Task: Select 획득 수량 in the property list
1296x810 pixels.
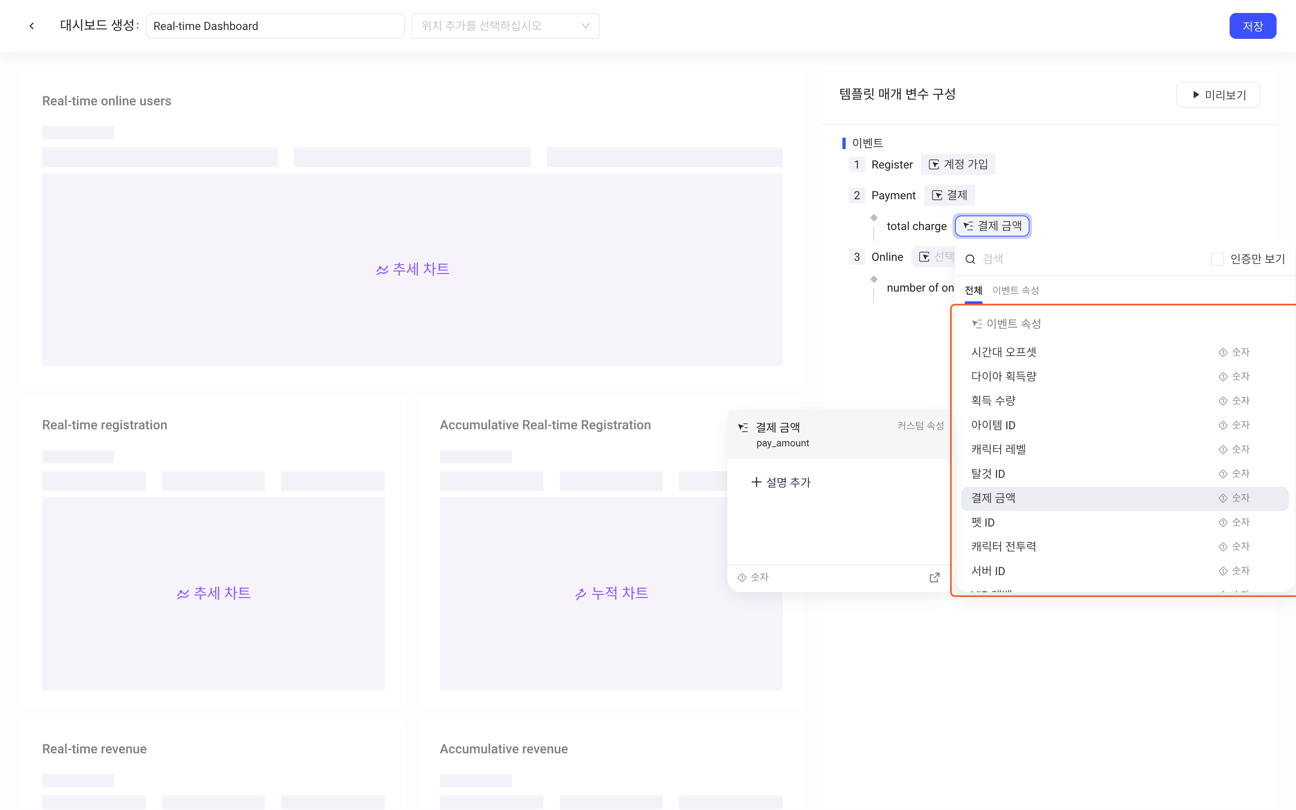Action: [x=1125, y=401]
